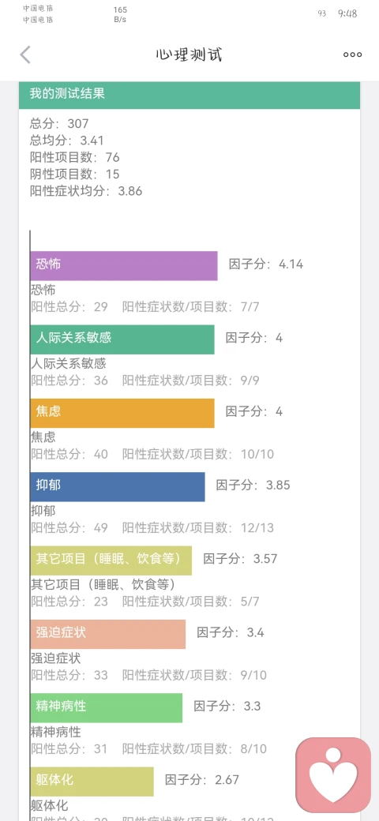Open the three-dot more options menu
379x821 pixels.
click(352, 54)
